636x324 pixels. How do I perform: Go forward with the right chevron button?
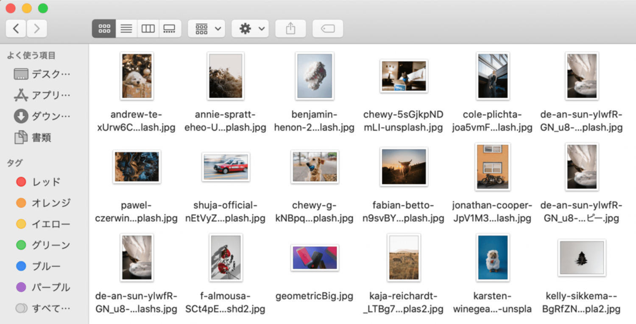pos(37,29)
